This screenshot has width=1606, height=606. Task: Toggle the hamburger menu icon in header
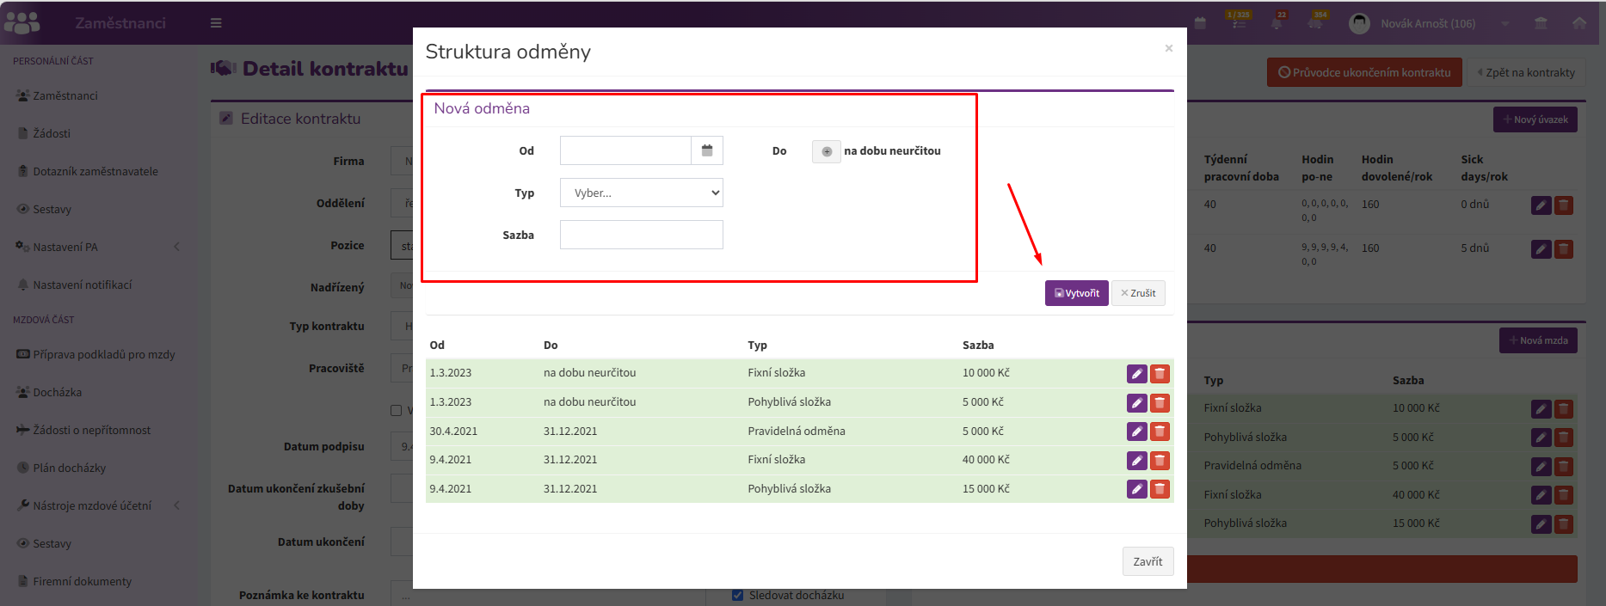coord(216,23)
